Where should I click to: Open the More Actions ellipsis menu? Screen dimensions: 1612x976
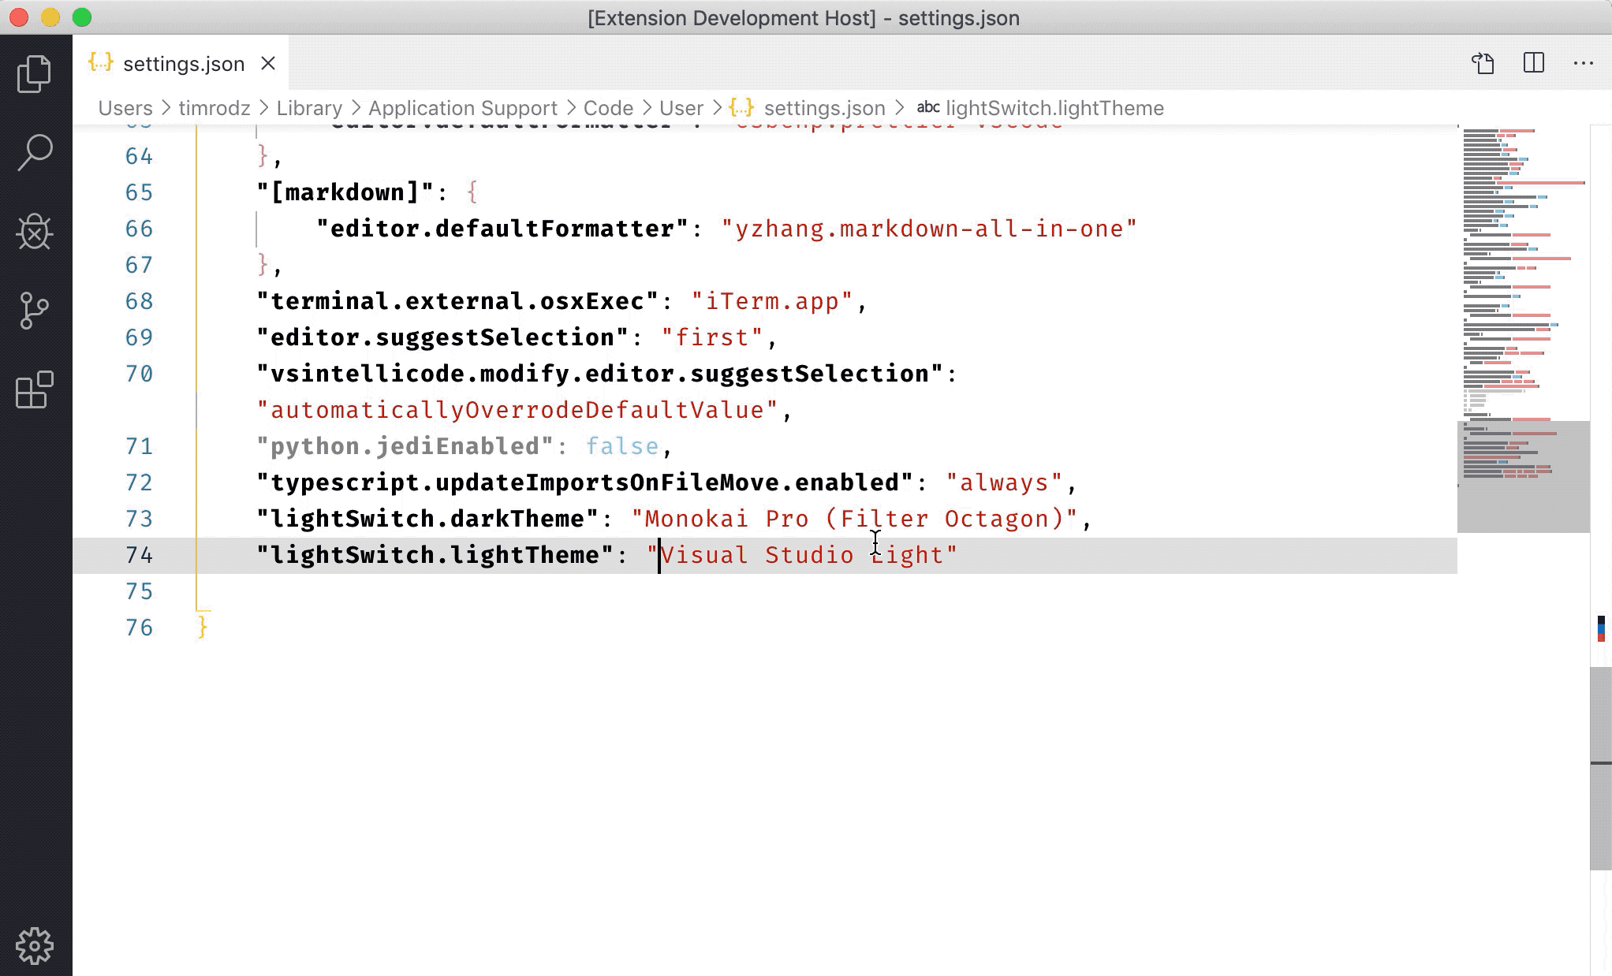tap(1583, 63)
